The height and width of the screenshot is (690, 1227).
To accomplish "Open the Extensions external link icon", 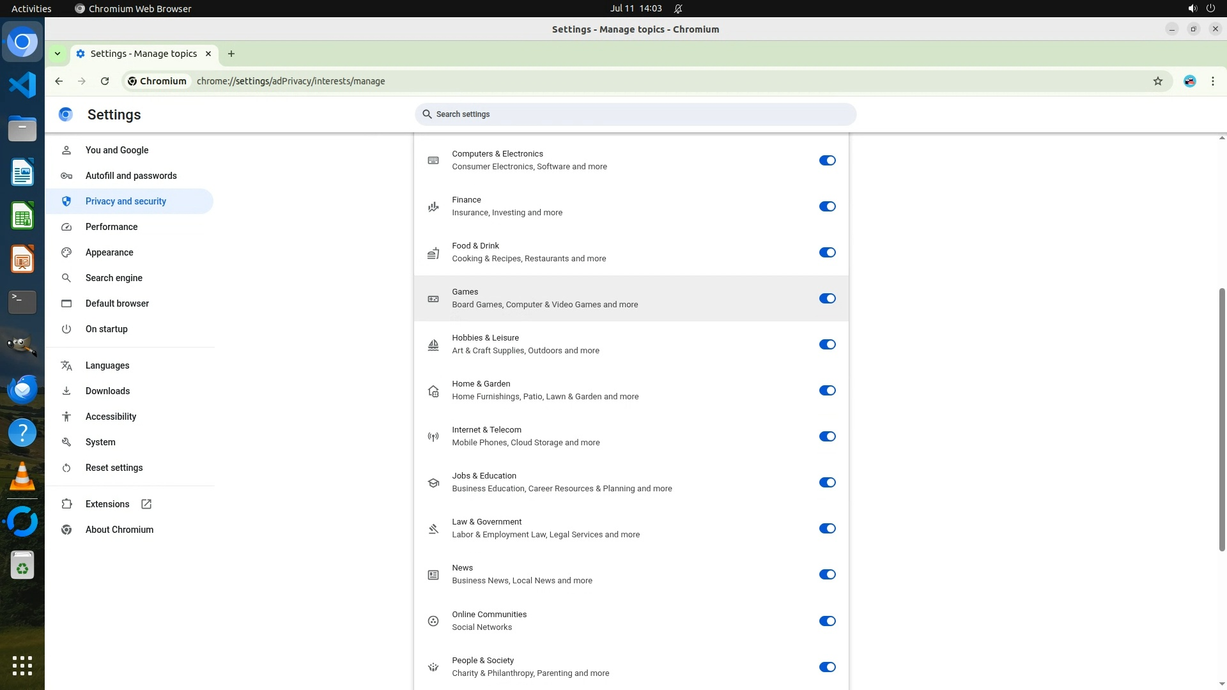I will tap(146, 504).
